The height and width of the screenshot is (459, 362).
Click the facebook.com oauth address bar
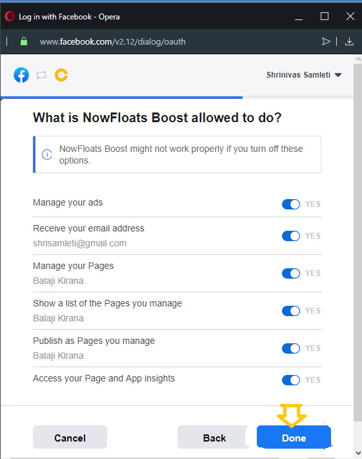click(x=112, y=41)
